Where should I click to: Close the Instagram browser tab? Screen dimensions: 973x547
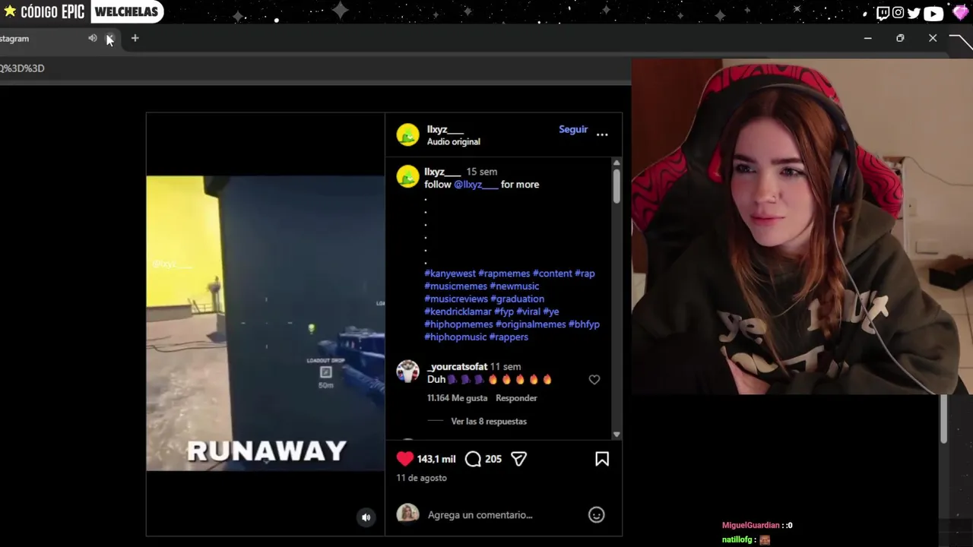coord(109,38)
